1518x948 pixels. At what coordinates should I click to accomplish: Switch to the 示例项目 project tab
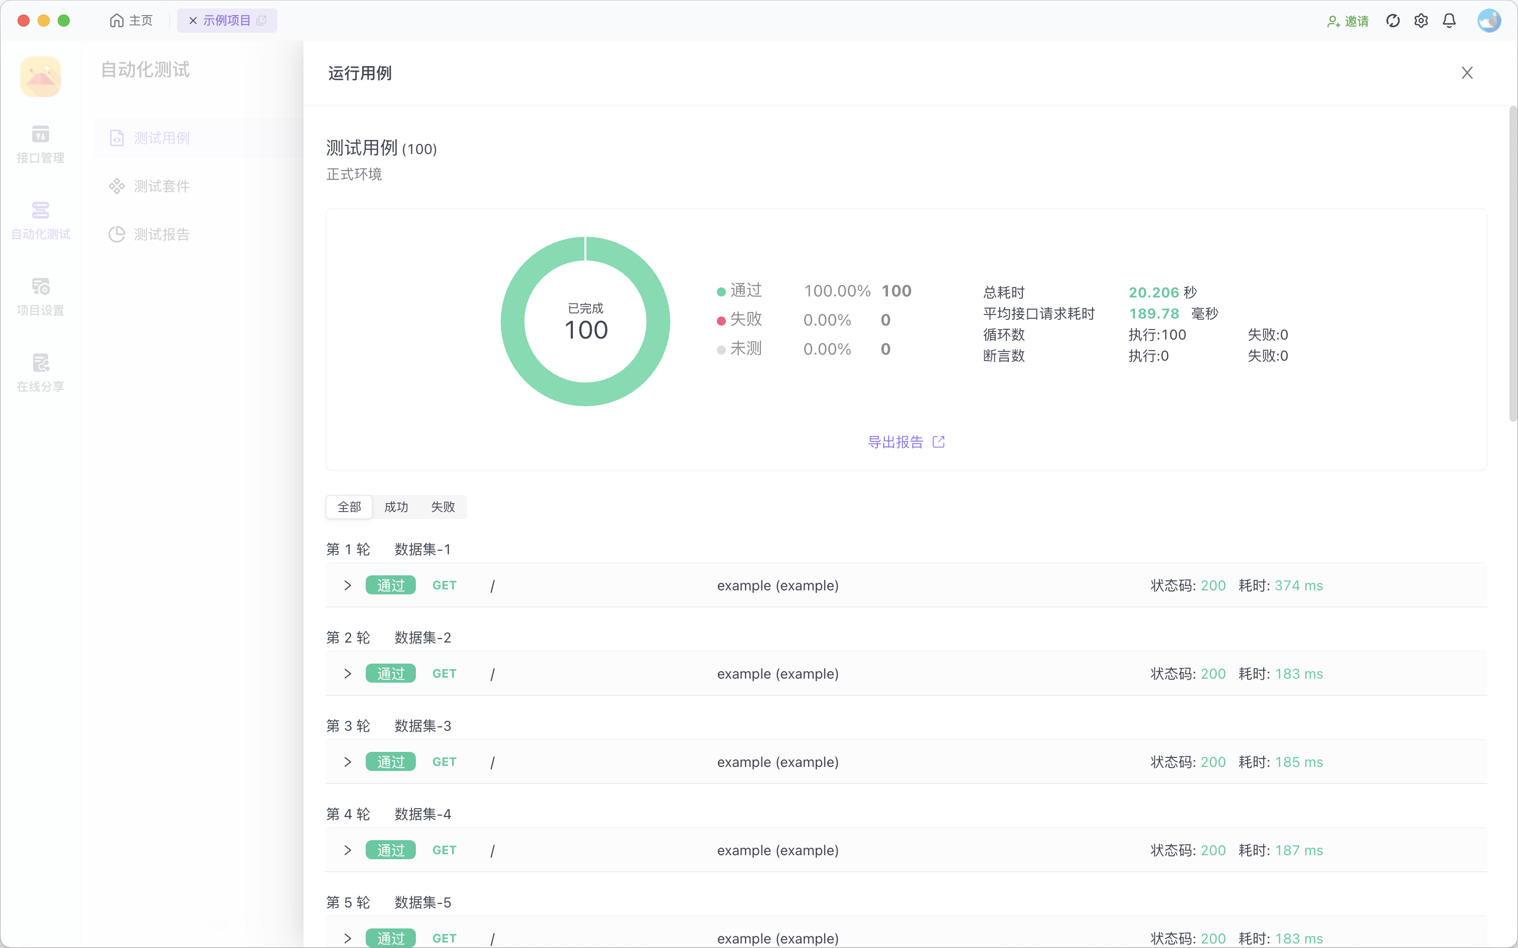click(227, 20)
